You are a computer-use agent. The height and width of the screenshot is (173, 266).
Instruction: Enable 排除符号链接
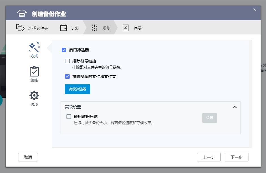(67, 61)
